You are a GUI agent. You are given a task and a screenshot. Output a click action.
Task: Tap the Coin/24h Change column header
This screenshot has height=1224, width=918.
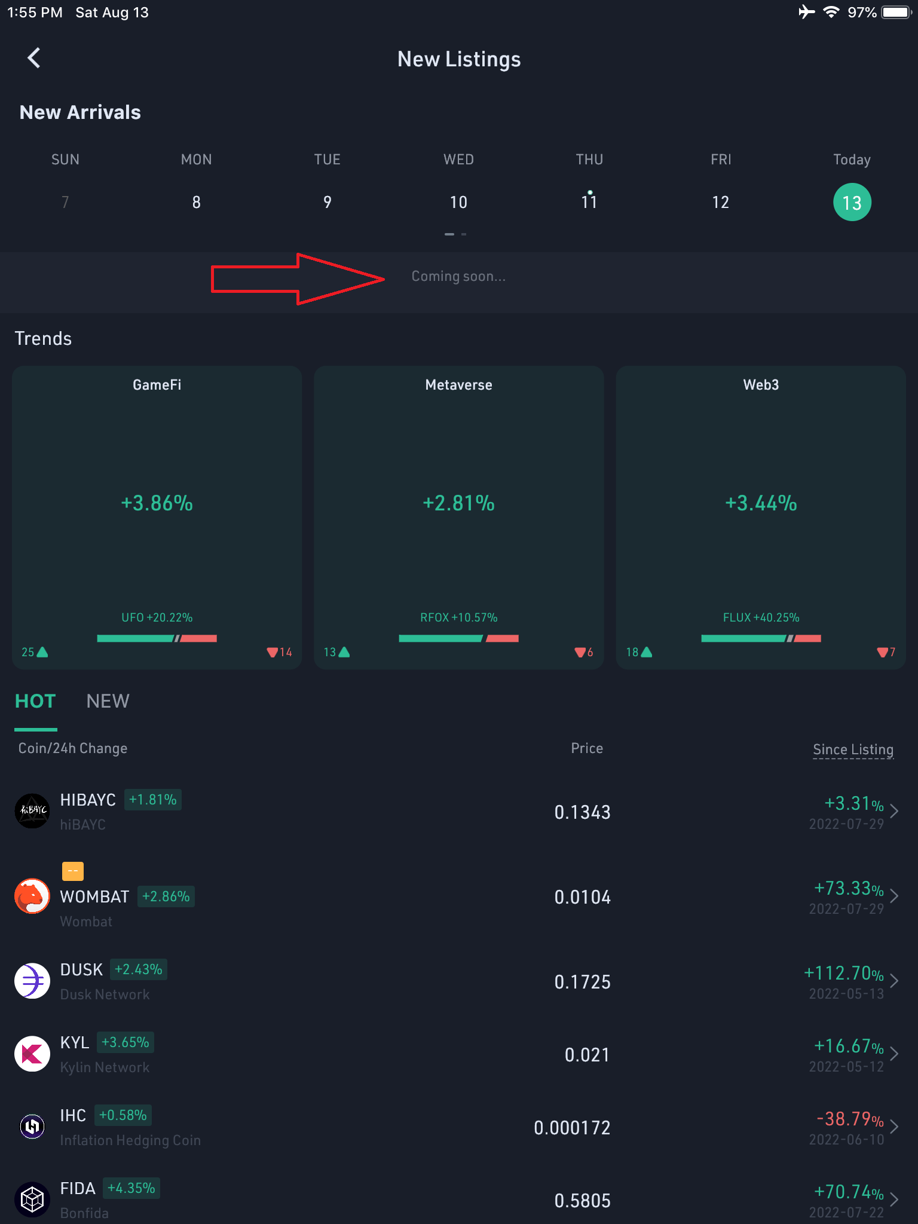pyautogui.click(x=73, y=748)
